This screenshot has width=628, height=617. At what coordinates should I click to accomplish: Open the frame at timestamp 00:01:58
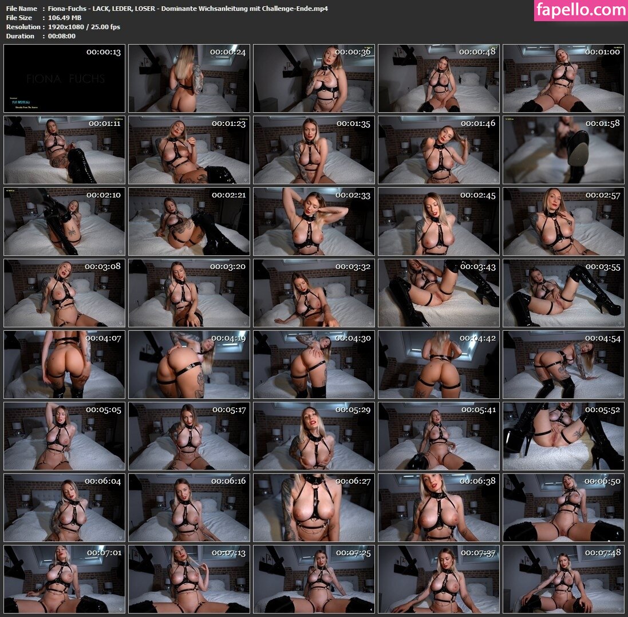point(563,149)
